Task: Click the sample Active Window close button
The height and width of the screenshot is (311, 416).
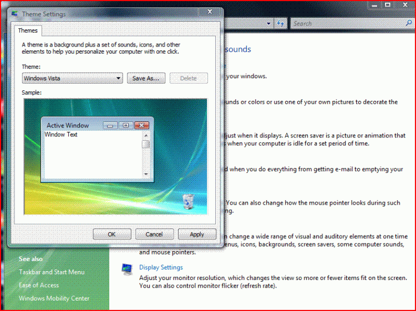Action: [141, 125]
